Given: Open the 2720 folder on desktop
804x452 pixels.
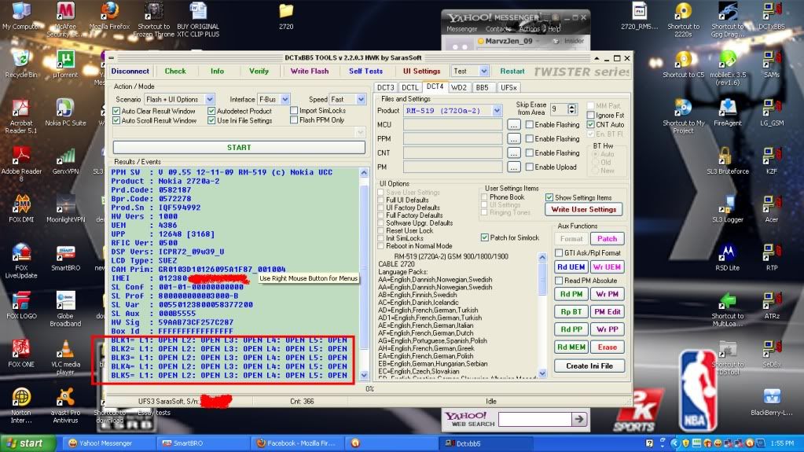Looking at the screenshot, I should coord(286,17).
